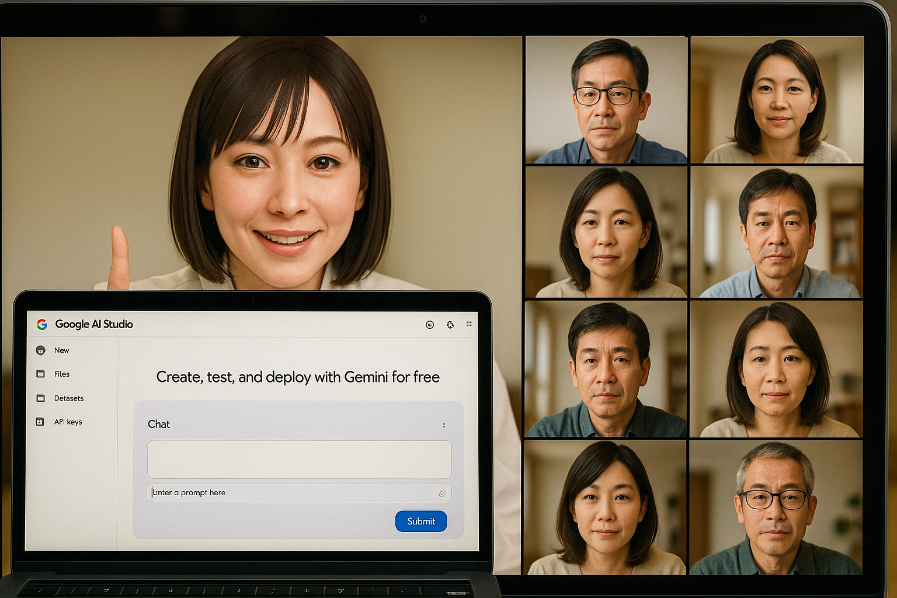Open the three-dot menu of Chat card
897x598 pixels.
coord(444,425)
